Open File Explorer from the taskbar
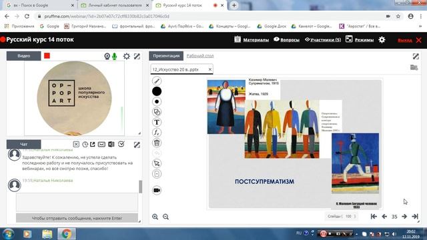Viewport: 427px width, 240px height. click(x=47, y=234)
